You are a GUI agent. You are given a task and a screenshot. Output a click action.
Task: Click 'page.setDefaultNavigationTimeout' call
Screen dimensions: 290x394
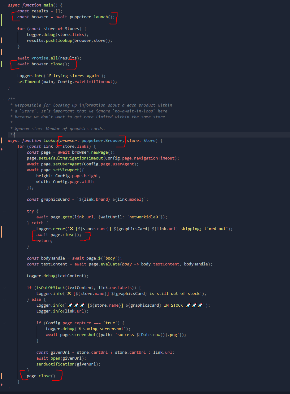click(x=65, y=158)
